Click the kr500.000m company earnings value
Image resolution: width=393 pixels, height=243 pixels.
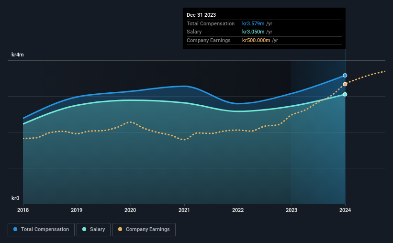pyautogui.click(x=256, y=40)
